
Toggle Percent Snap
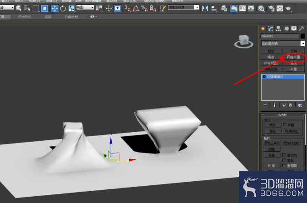tap(144, 9)
